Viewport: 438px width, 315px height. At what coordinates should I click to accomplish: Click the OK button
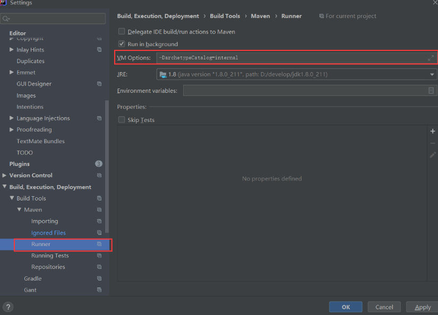click(x=346, y=307)
